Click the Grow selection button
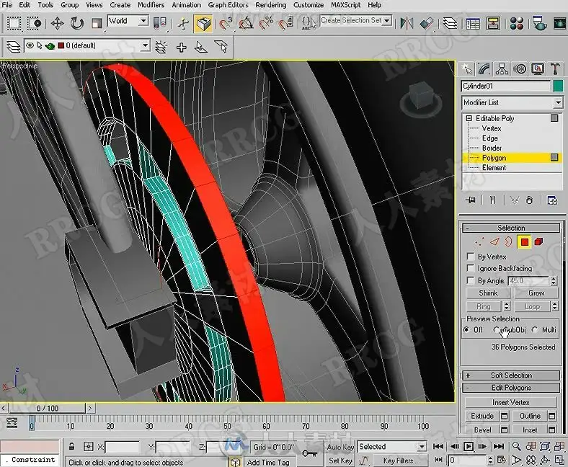 point(536,293)
